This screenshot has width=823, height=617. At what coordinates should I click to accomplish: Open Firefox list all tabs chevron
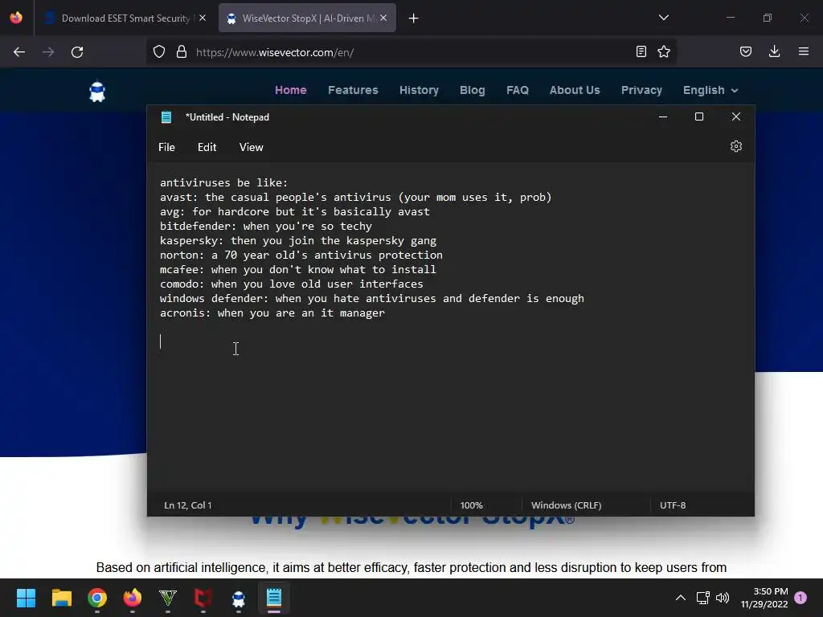click(x=664, y=18)
